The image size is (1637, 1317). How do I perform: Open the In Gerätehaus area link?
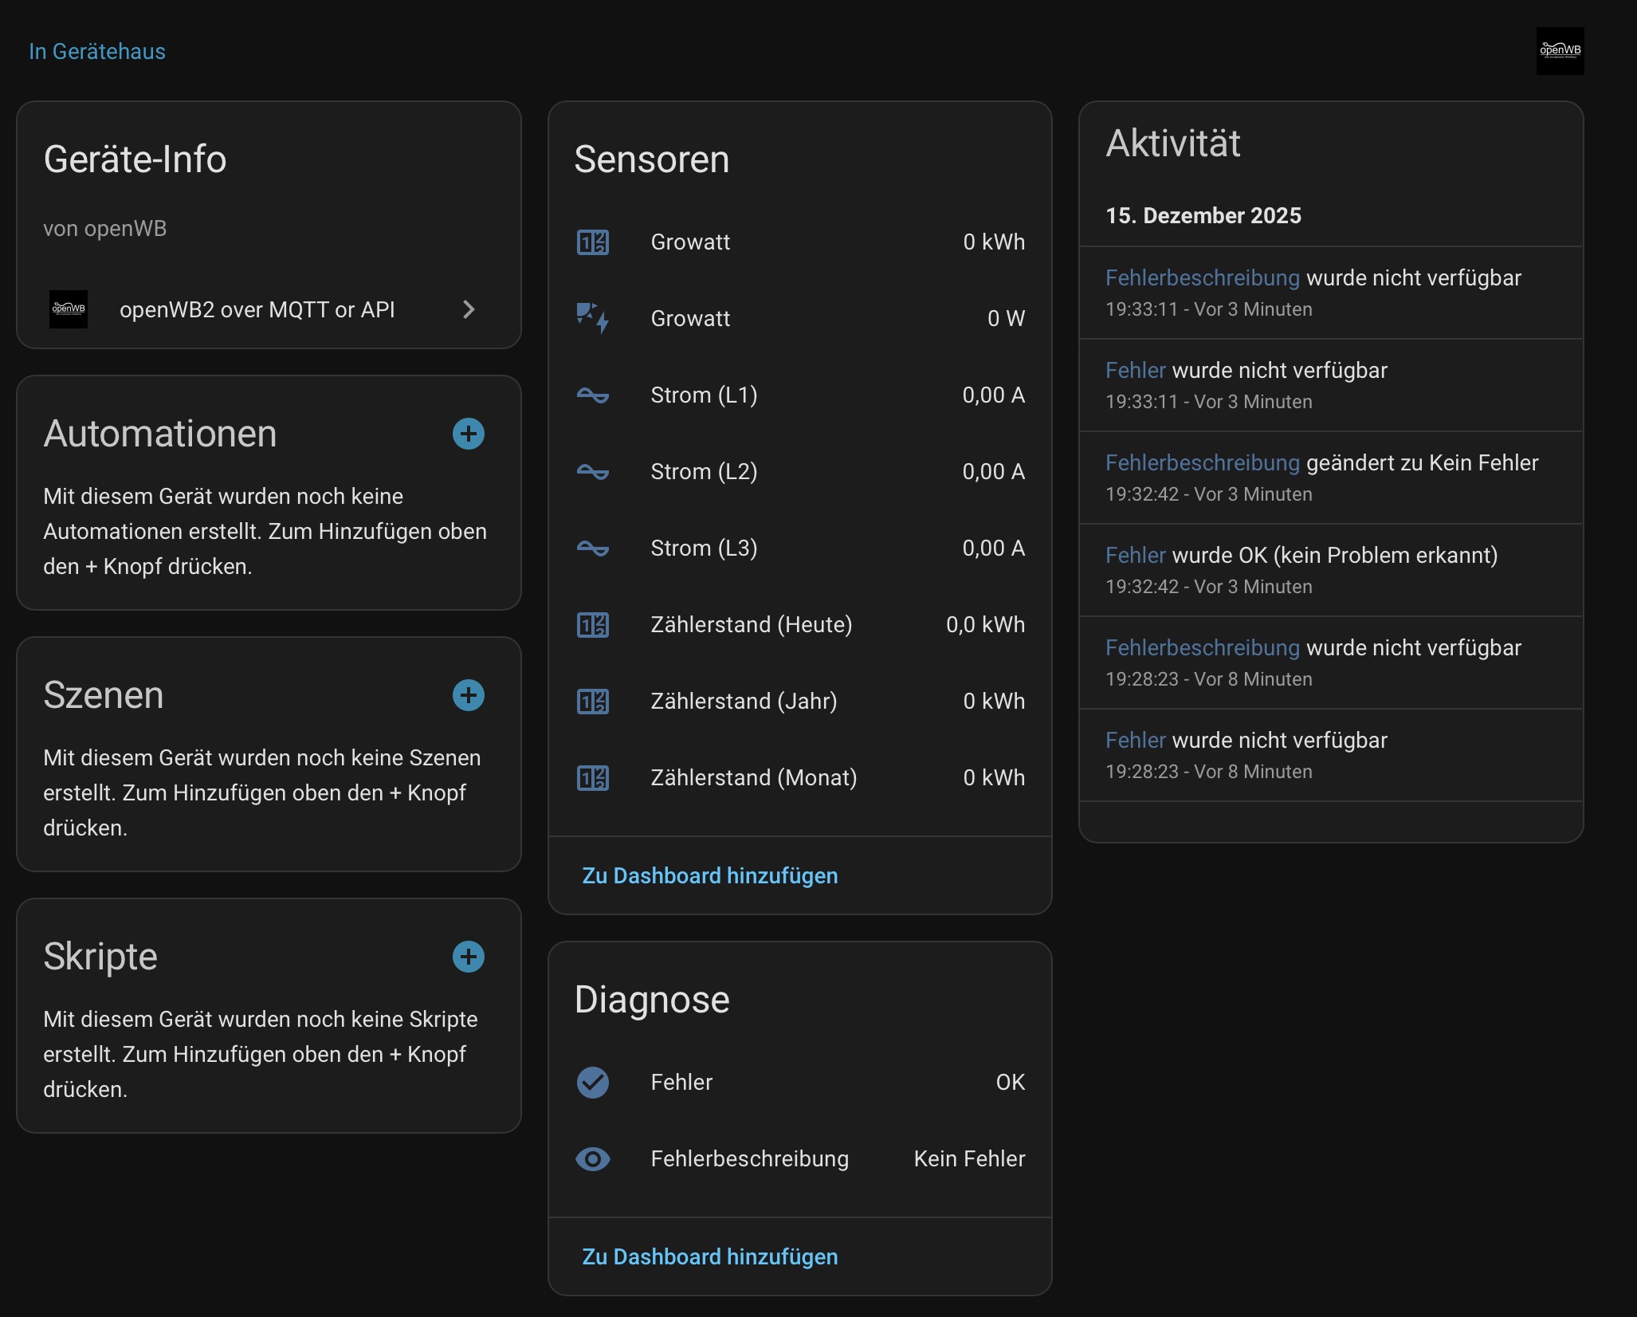coord(97,51)
